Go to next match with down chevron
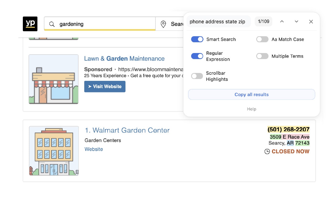Screen dimensions: 336x210 pyautogui.click(x=296, y=22)
